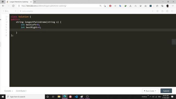This screenshot has width=176, height=99.
Task: Open the zoom magnifier in address bar
Action: (x=100, y=6)
